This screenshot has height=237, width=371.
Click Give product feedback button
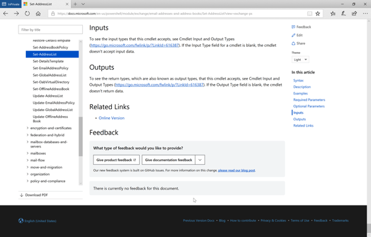click(116, 160)
